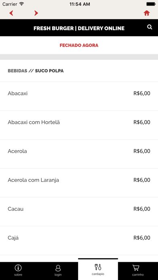Select the Cajá juice item
158x280 pixels.
coord(79,241)
